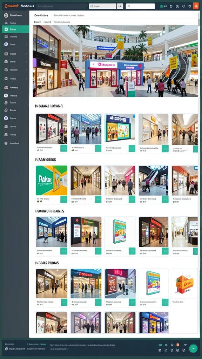Click the green badge icon in top toolbar
The width and height of the screenshot is (202, 359).
pos(162,6)
